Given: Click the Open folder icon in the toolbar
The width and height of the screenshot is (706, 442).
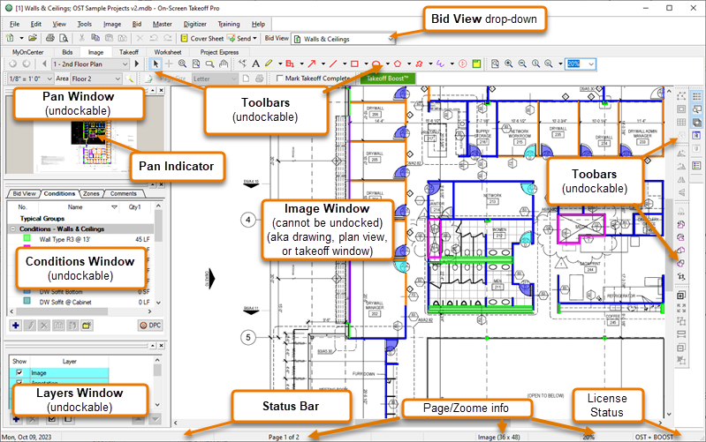Looking at the screenshot, I should 33,38.
